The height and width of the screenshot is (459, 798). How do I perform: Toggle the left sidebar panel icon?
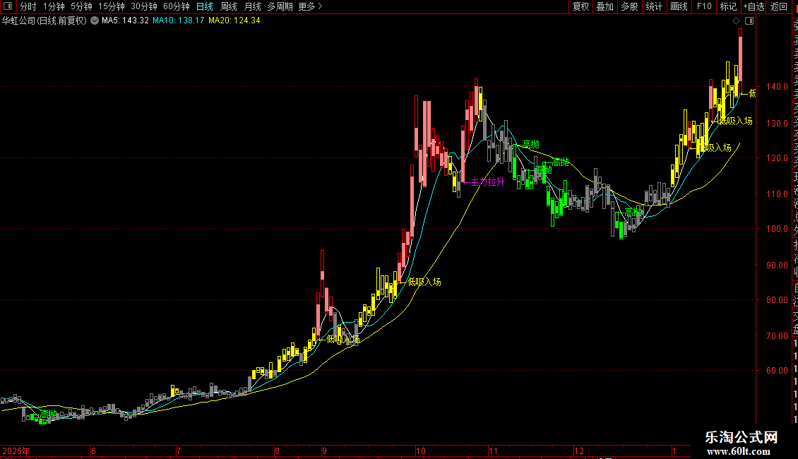tap(8, 6)
